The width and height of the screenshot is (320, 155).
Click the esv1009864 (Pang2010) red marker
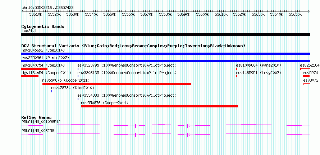237,69
